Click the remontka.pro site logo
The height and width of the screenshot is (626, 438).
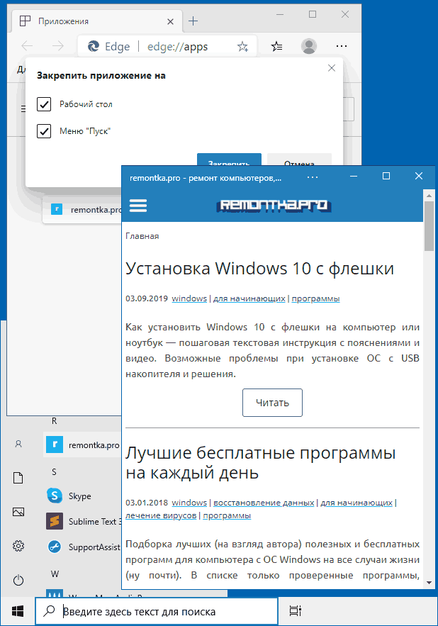(x=274, y=206)
